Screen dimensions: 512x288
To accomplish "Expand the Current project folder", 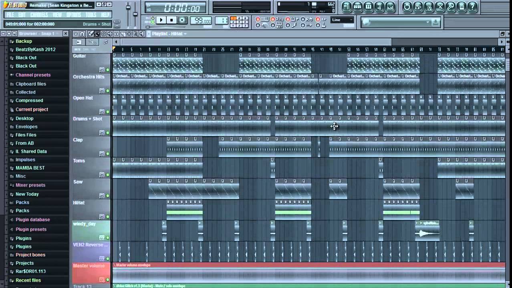I will point(32,109).
